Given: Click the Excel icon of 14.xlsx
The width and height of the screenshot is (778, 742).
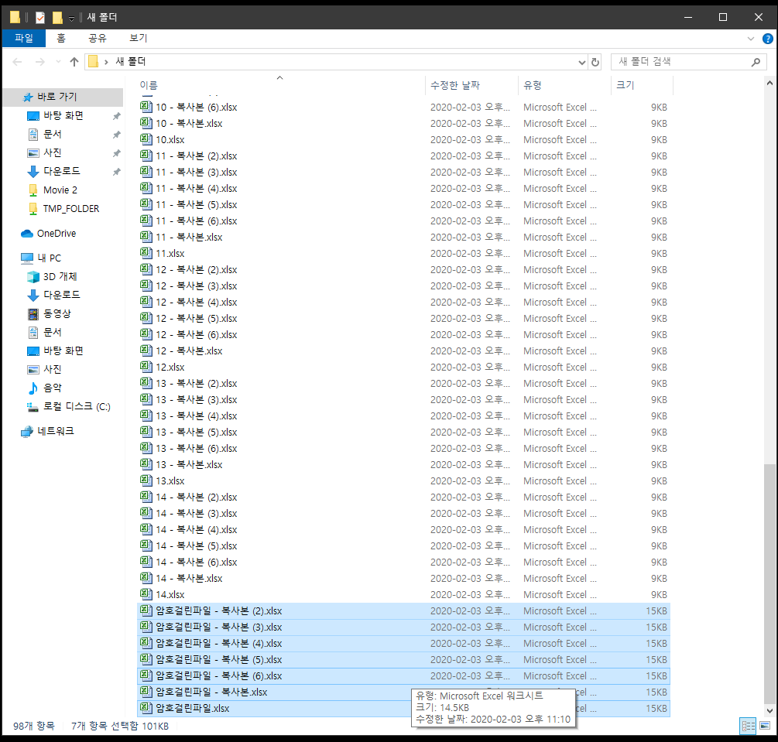Looking at the screenshot, I should click(x=146, y=594).
